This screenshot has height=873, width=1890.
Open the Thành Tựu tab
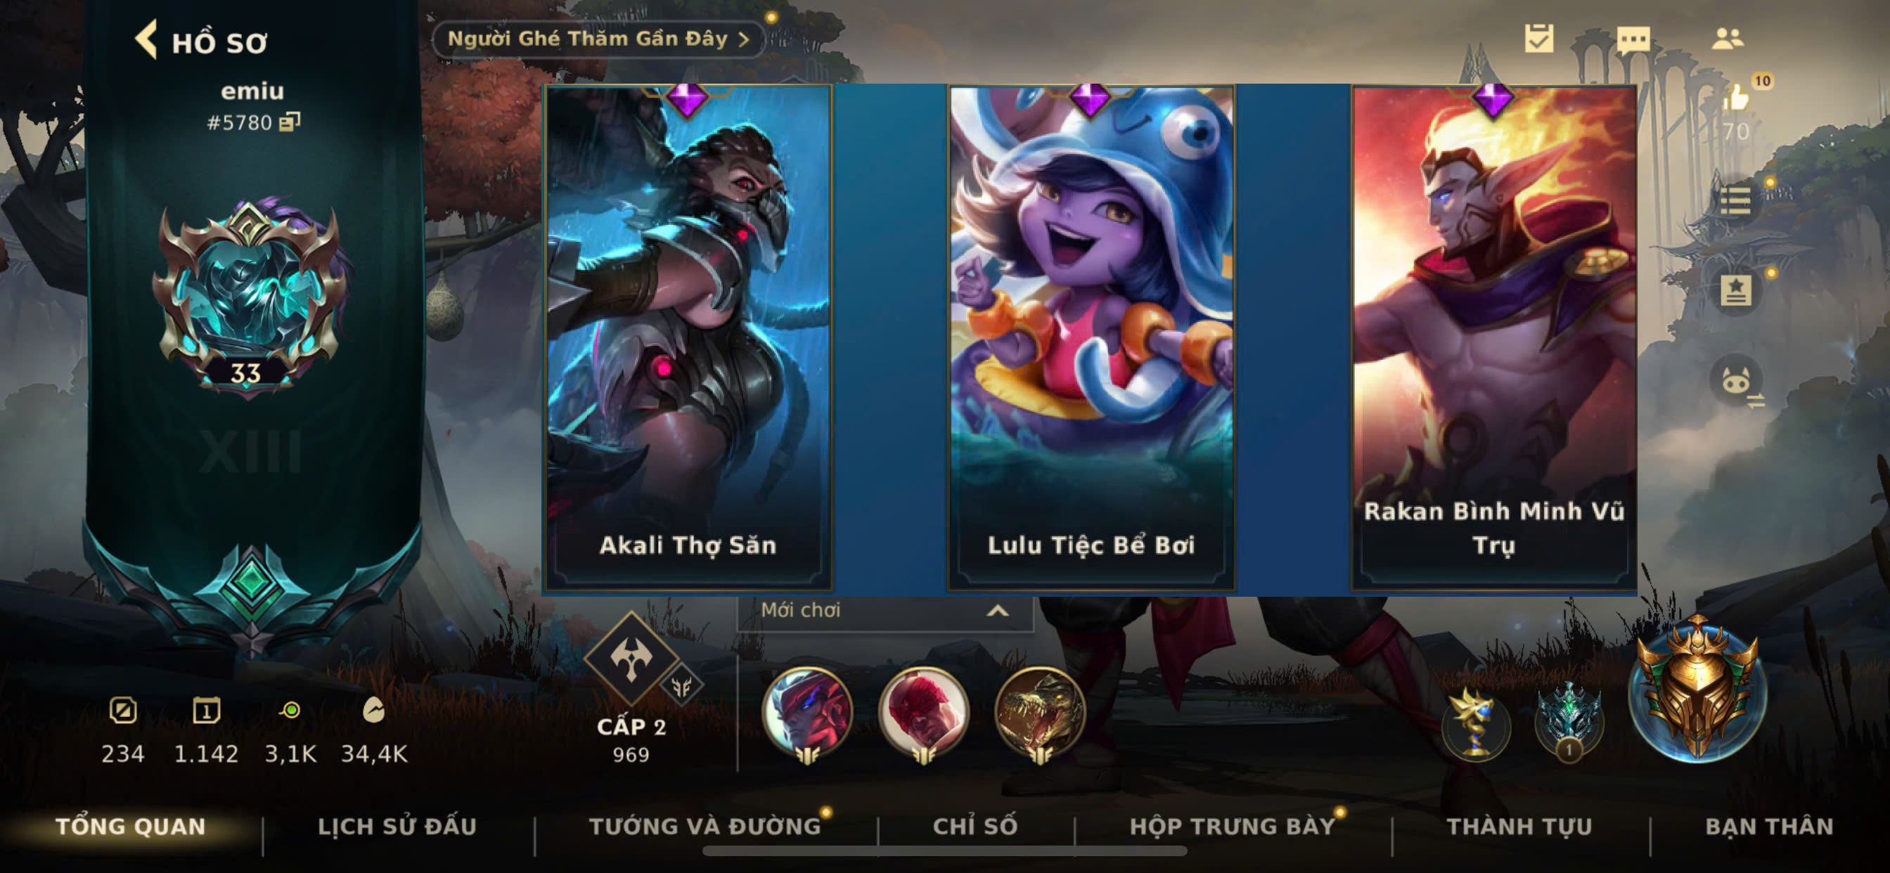[x=1519, y=827]
